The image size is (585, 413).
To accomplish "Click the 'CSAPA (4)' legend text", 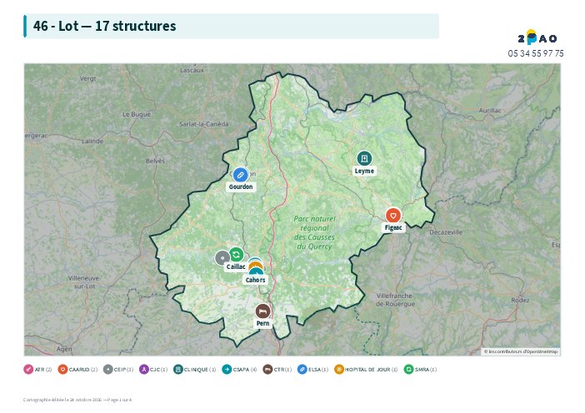I will [245, 370].
